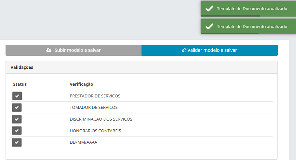Toggle TOMADOR DE SERVICOS status checkbox
This screenshot has width=296, height=160.
pyautogui.click(x=17, y=108)
